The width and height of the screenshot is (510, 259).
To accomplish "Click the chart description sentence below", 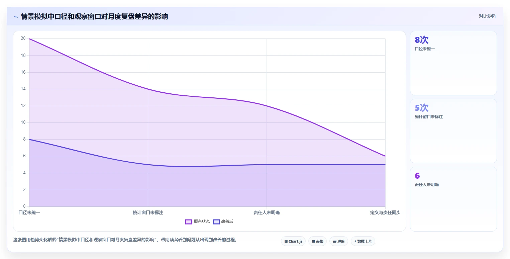I will click(x=125, y=240).
